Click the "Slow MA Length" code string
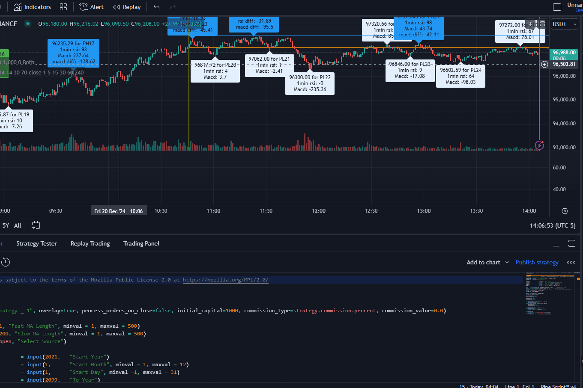 click(x=39, y=334)
